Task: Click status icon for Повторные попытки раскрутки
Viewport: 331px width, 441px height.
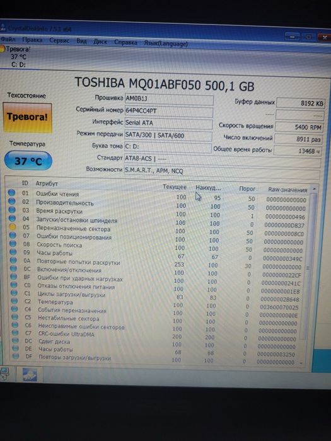Action: point(13,260)
